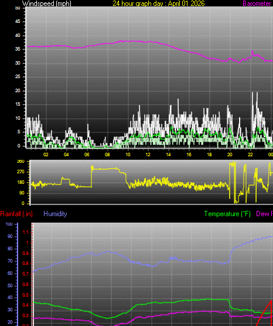The image size is (273, 326).
Task: Click the '0.8' rainfall axis value
Action: 26,264
